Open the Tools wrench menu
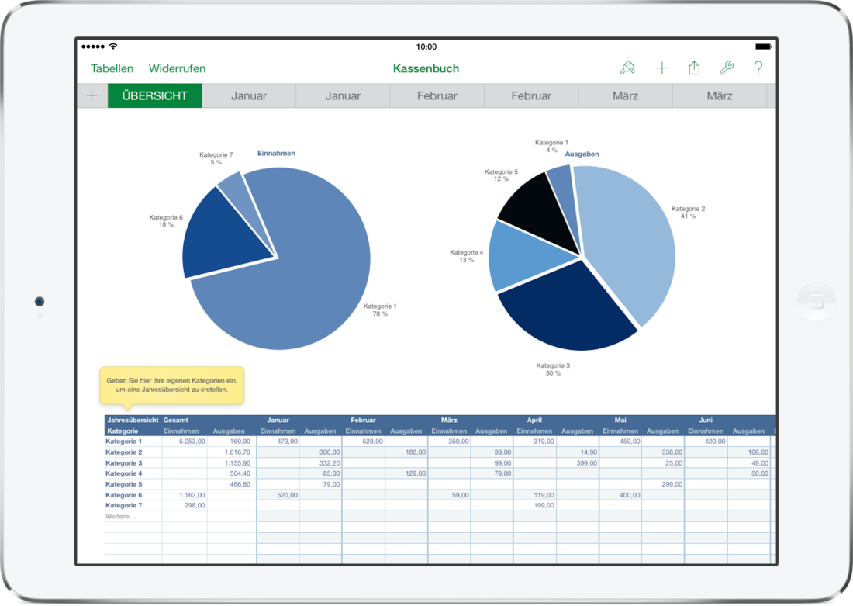This screenshot has height=606, width=853. pos(727,68)
